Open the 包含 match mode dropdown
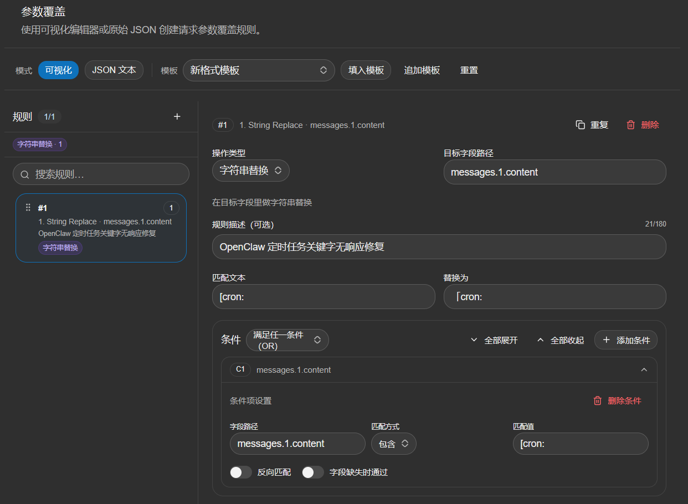Image resolution: width=688 pixels, height=504 pixels. click(393, 444)
